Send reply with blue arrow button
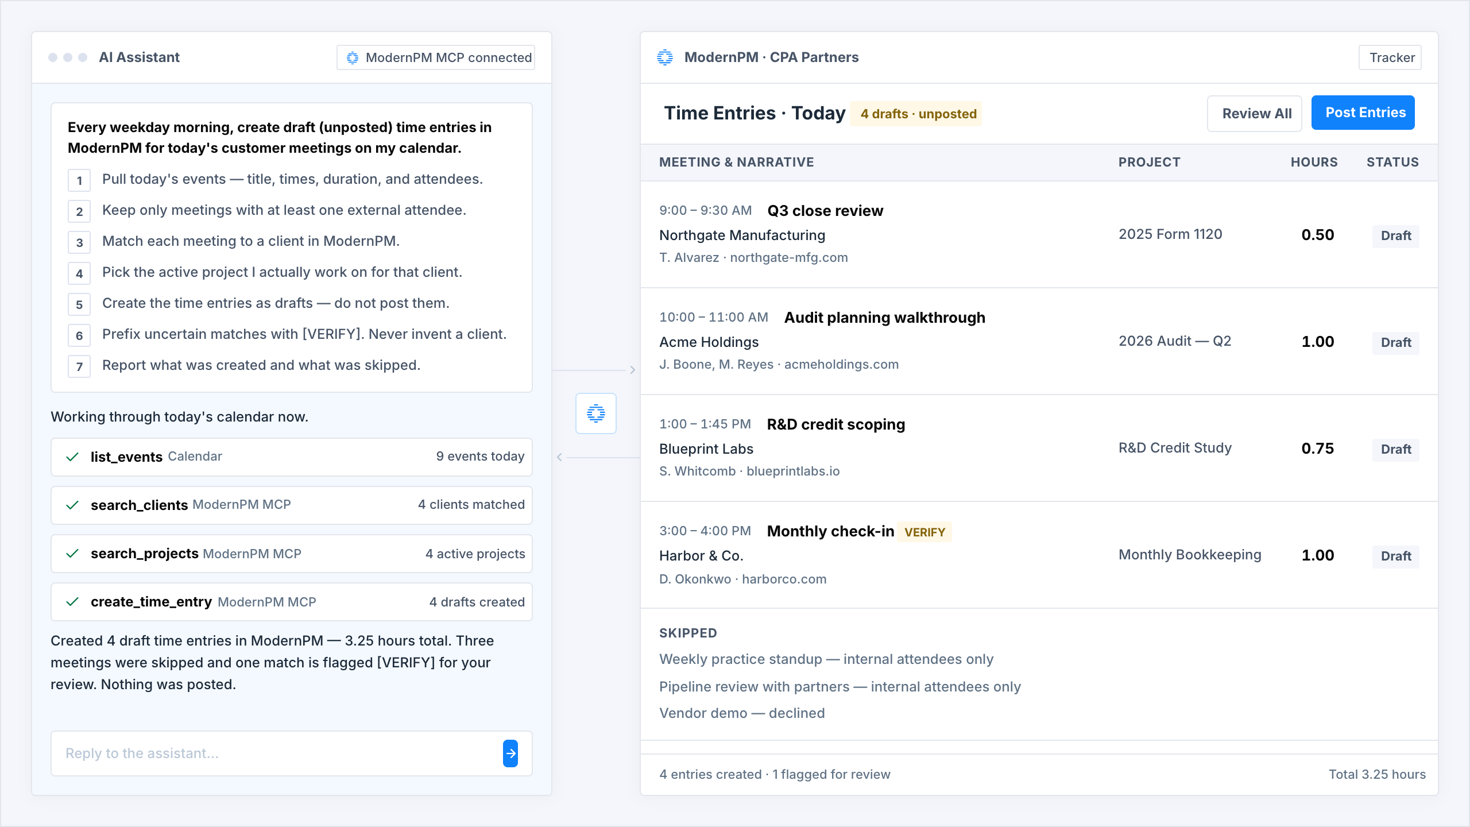Image resolution: width=1470 pixels, height=827 pixels. tap(510, 753)
